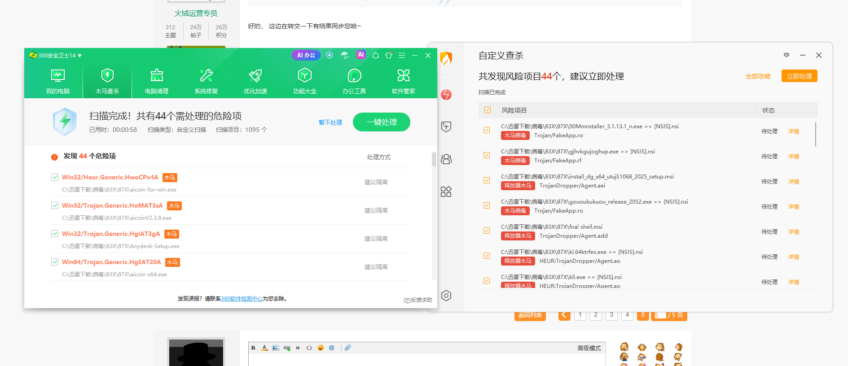Open emoji picker in reply editor
Viewport: 848px width, 366px height.
click(x=321, y=348)
